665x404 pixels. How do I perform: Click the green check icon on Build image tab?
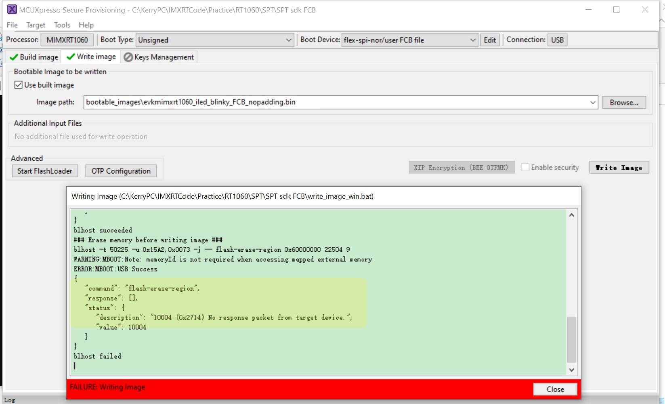point(13,57)
